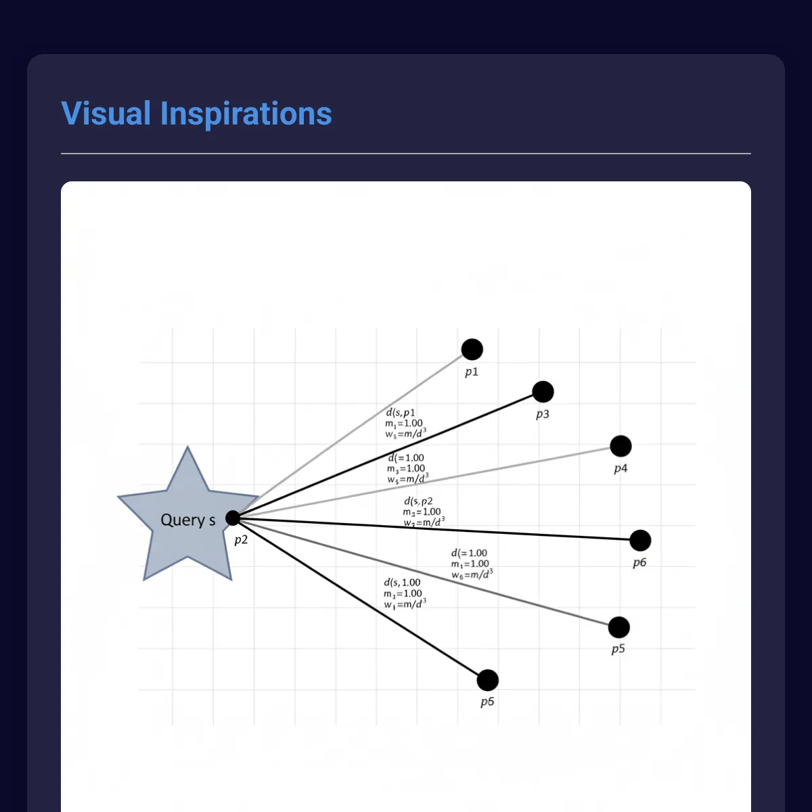Click the "Query s" text inside star
Image resolution: width=812 pixels, height=812 pixels.
tap(187, 520)
